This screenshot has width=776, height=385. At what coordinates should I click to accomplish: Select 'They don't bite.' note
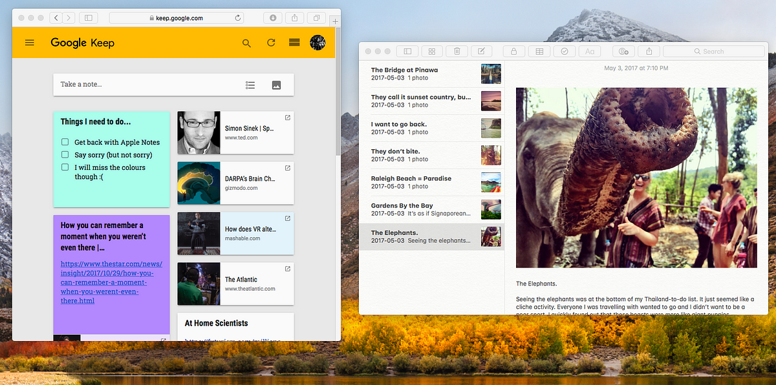point(431,155)
